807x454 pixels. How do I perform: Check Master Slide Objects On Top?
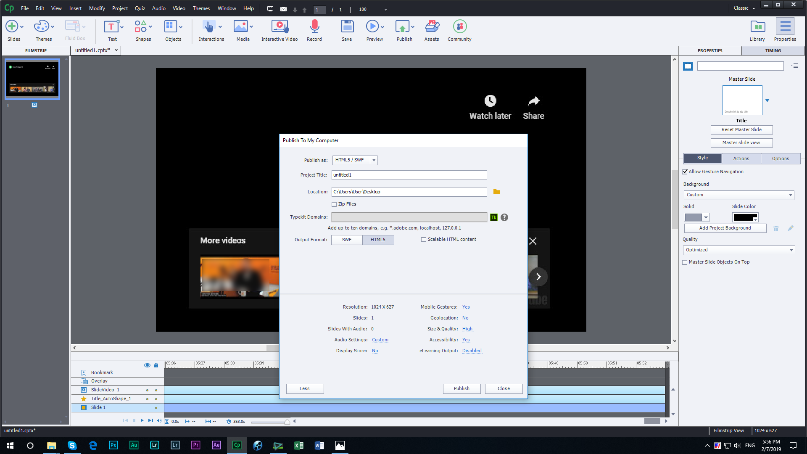[685, 262]
